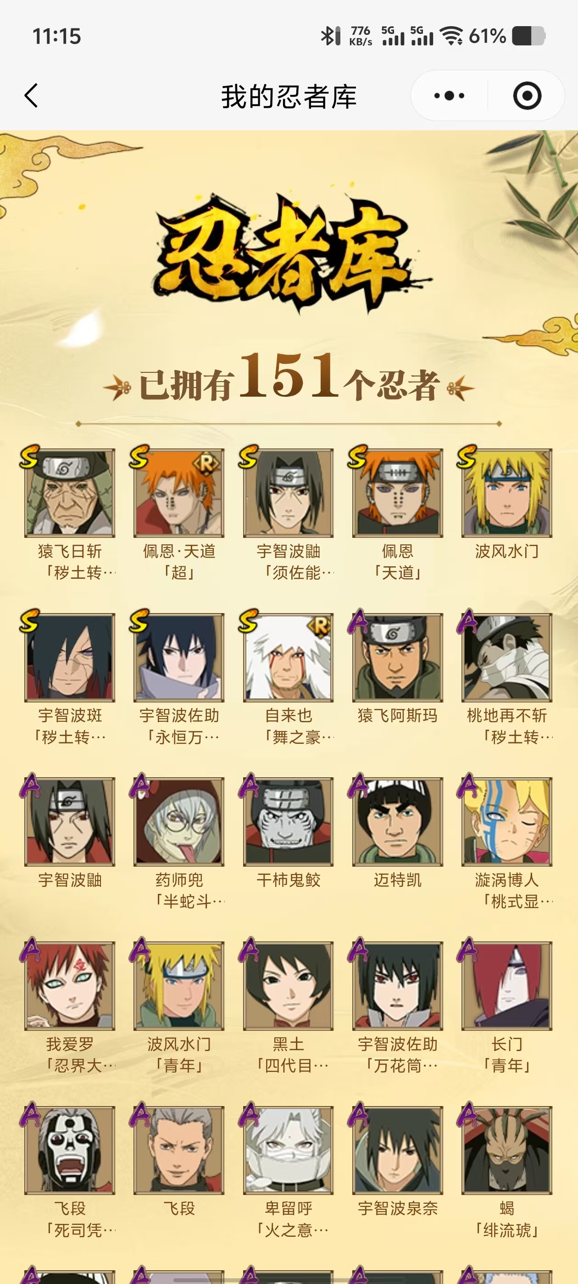Tap the 黑土 ninja portrait
Viewport: 578px width, 1284px height.
(288, 986)
